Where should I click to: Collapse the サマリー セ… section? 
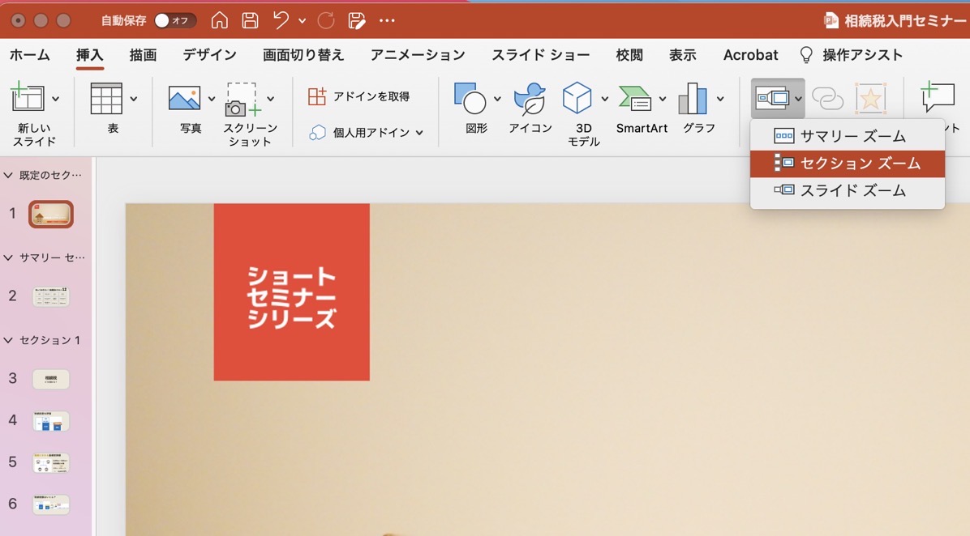8,257
